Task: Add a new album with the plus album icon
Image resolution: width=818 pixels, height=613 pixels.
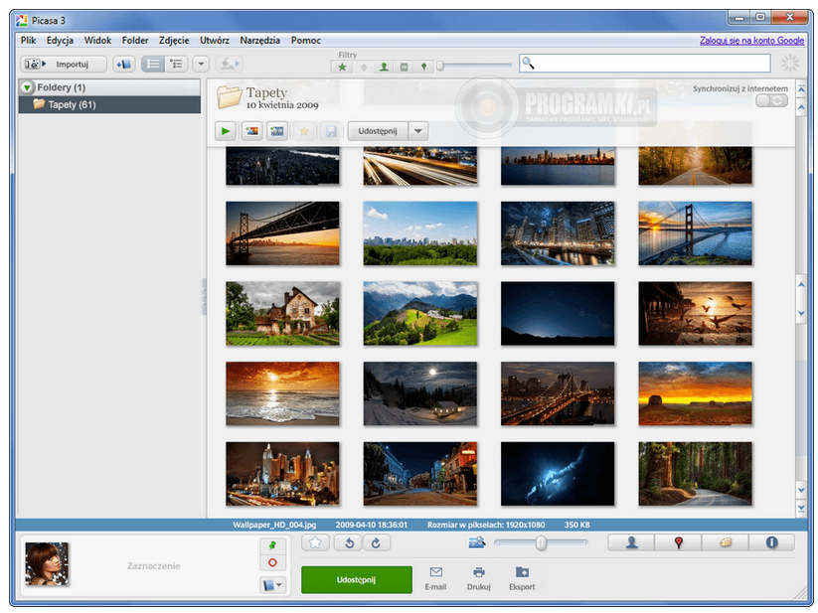Action: click(x=124, y=65)
